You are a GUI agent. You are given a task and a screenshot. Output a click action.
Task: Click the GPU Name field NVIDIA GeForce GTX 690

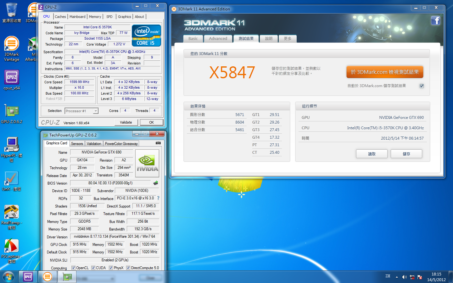(101, 152)
